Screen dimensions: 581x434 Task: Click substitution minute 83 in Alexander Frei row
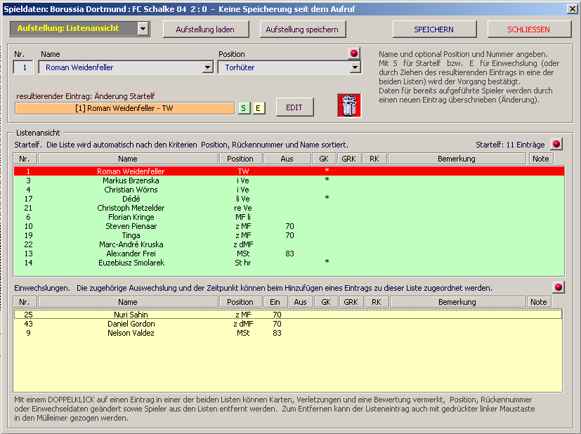click(x=289, y=254)
